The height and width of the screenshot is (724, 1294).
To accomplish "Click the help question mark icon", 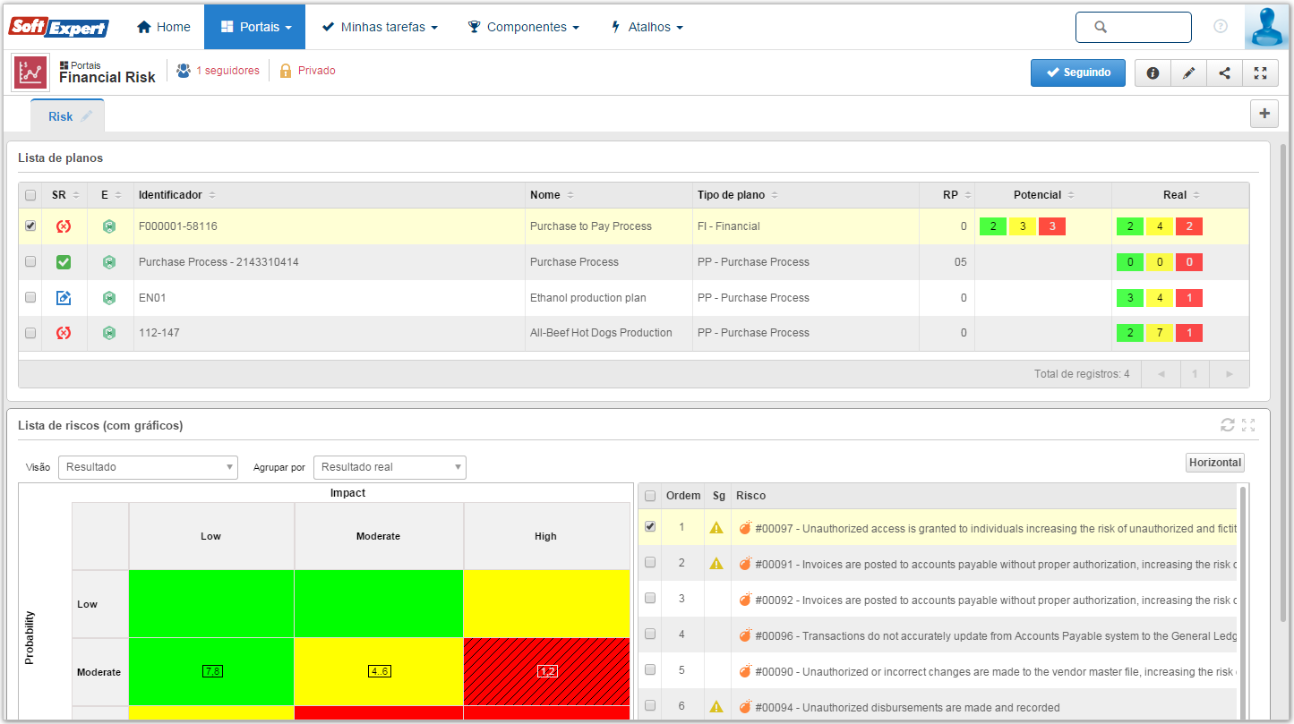I will click(x=1221, y=27).
